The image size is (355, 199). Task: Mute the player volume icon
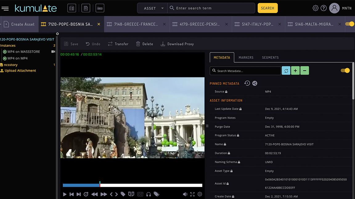pos(185,194)
